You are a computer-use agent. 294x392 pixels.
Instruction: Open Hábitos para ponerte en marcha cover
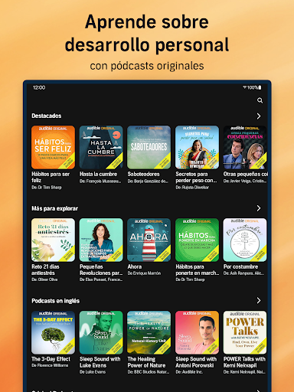tap(197, 240)
